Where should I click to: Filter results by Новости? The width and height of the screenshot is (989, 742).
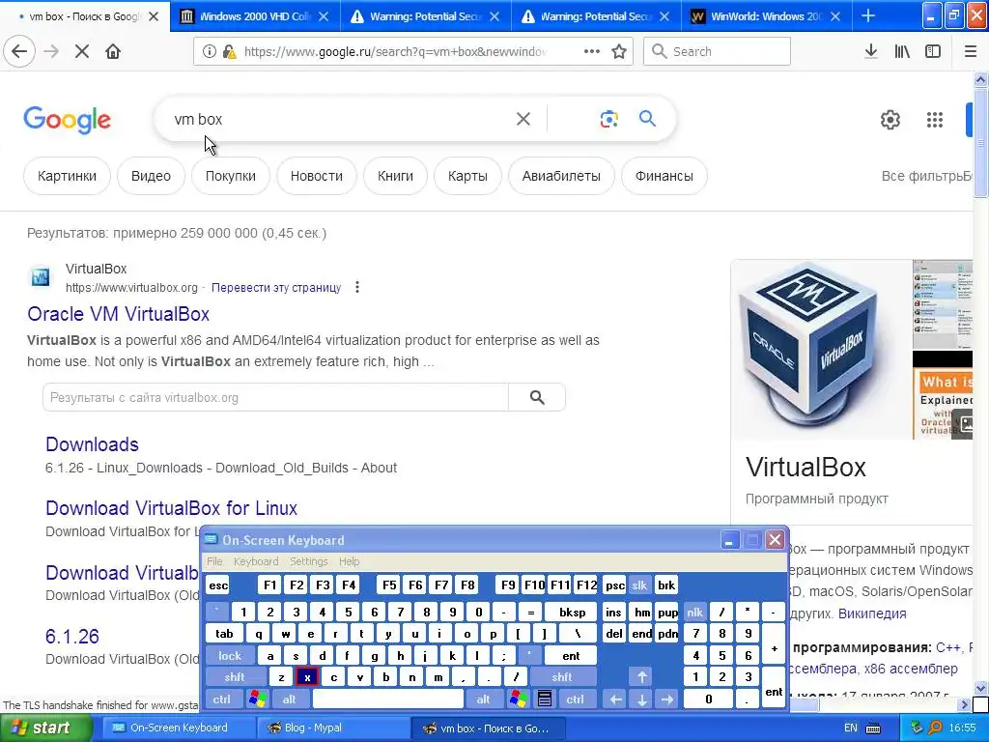coord(317,176)
